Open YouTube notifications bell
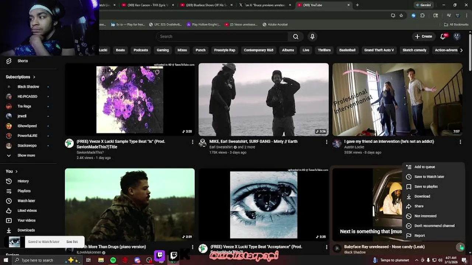472x265 pixels. pyautogui.click(x=443, y=36)
